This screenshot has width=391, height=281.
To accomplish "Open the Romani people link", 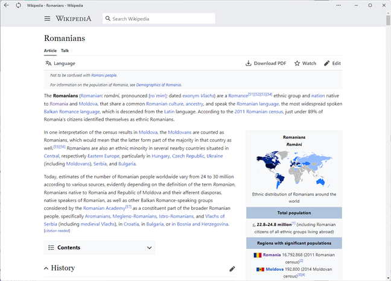I will (x=104, y=75).
